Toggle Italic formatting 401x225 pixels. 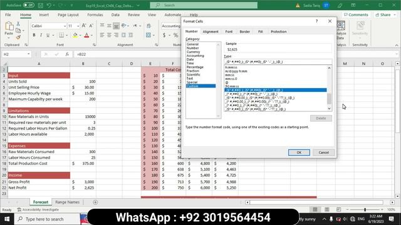41,35
